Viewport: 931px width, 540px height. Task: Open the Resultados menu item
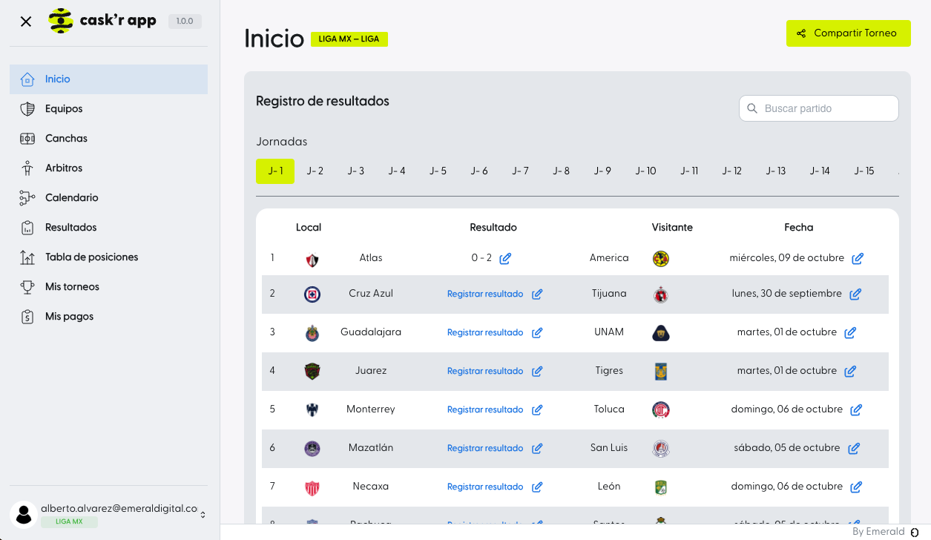pyautogui.click(x=70, y=228)
